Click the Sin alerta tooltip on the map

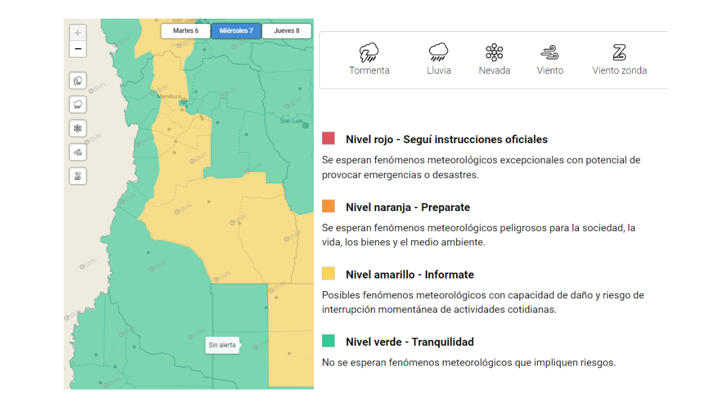pyautogui.click(x=222, y=345)
